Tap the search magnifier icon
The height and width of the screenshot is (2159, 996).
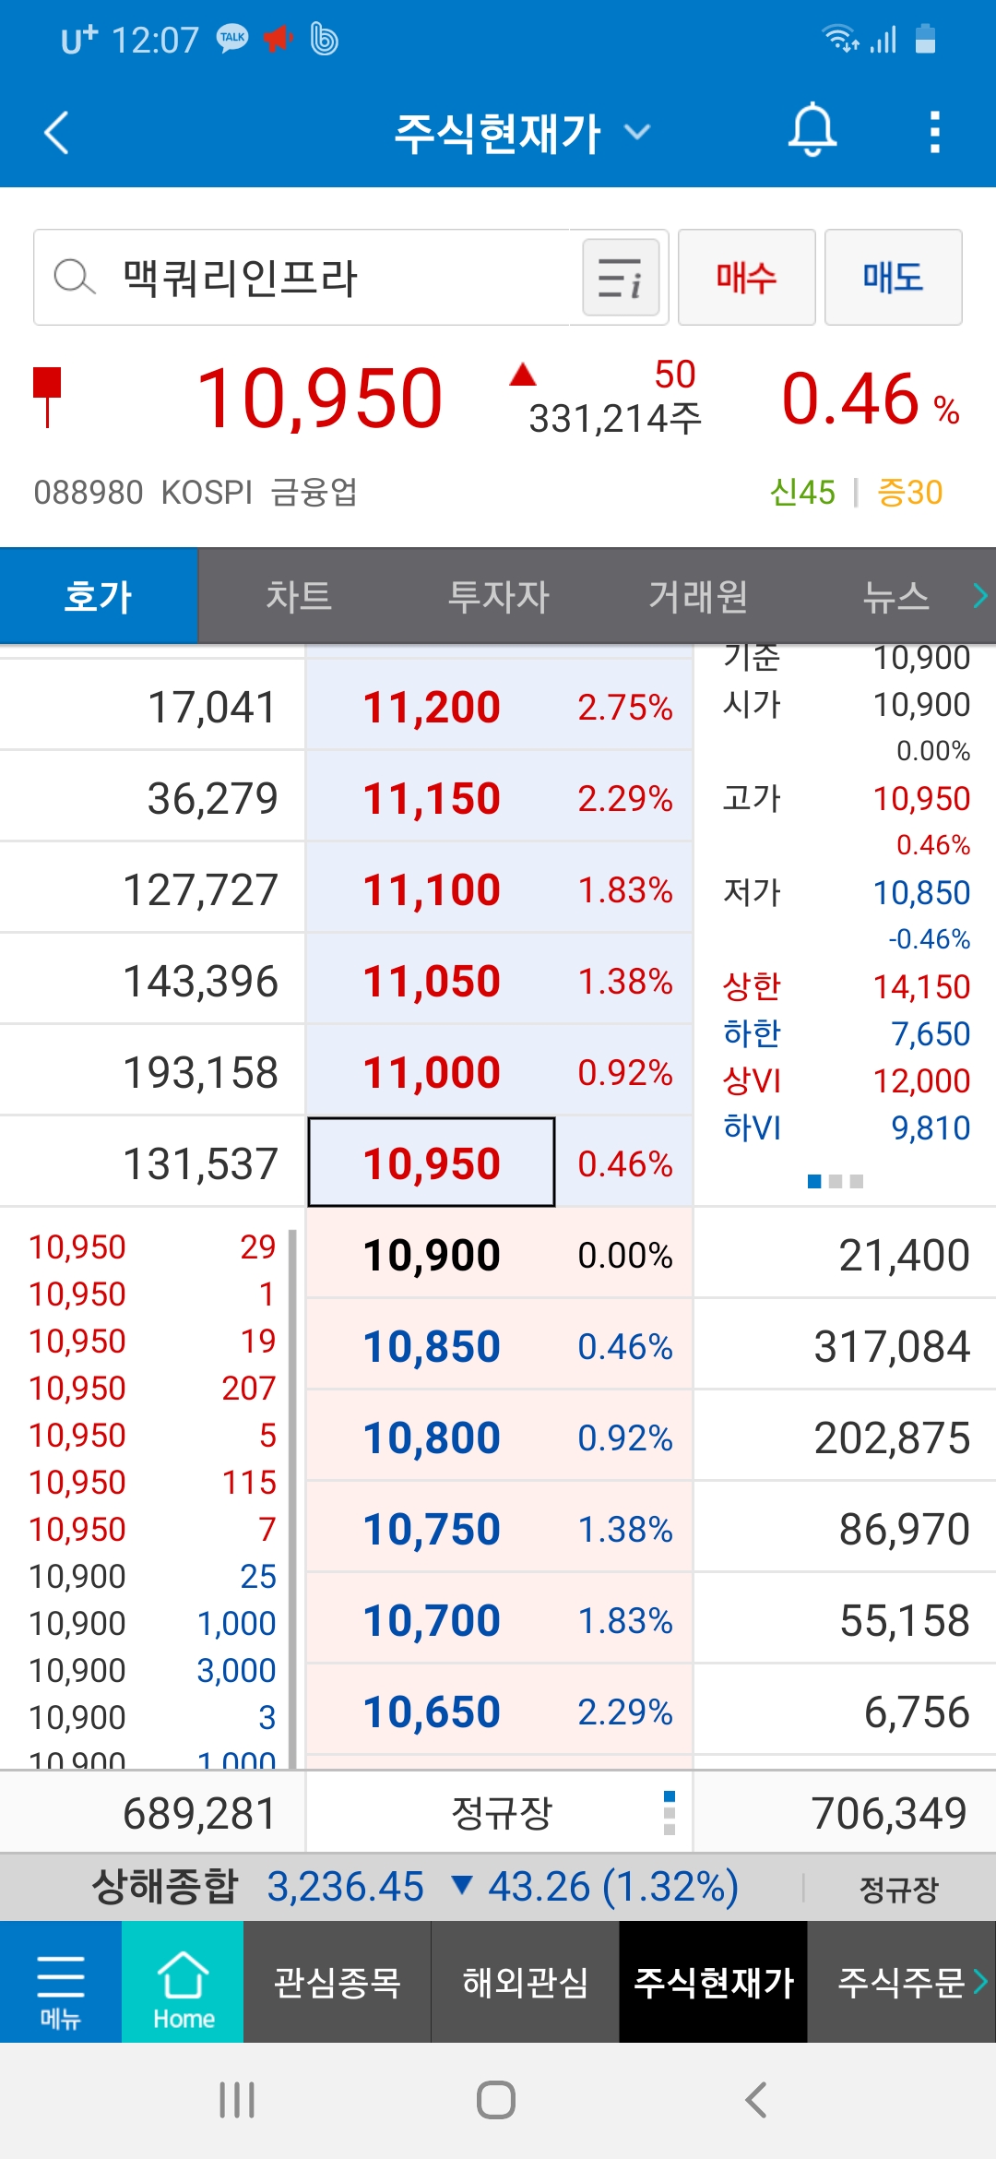74,277
